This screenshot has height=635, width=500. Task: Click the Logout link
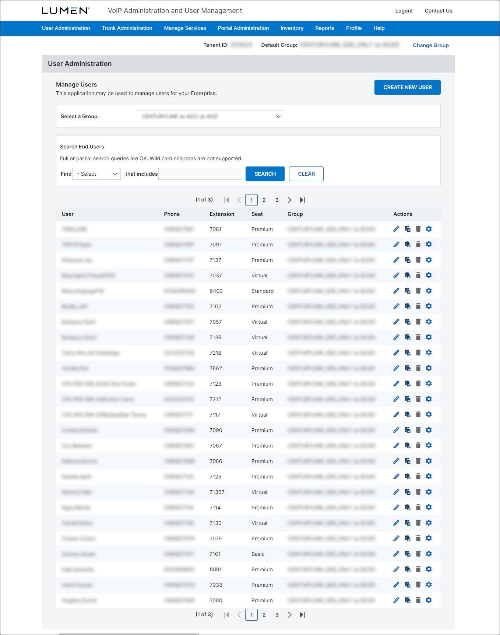click(404, 11)
